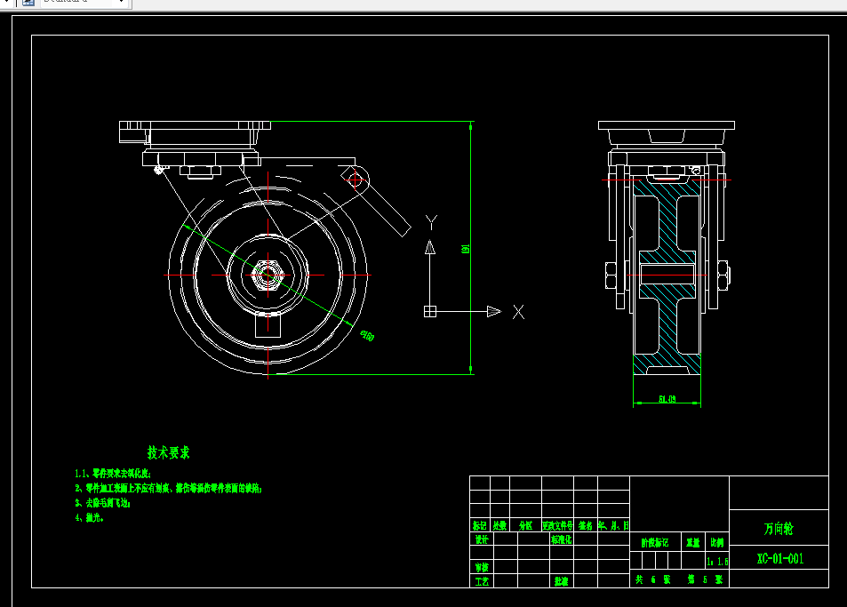Select the 技术要求 heading text
The width and height of the screenshot is (847, 607).
coord(169,452)
